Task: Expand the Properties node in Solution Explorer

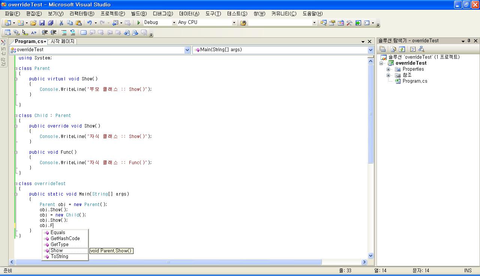Action: (x=388, y=69)
